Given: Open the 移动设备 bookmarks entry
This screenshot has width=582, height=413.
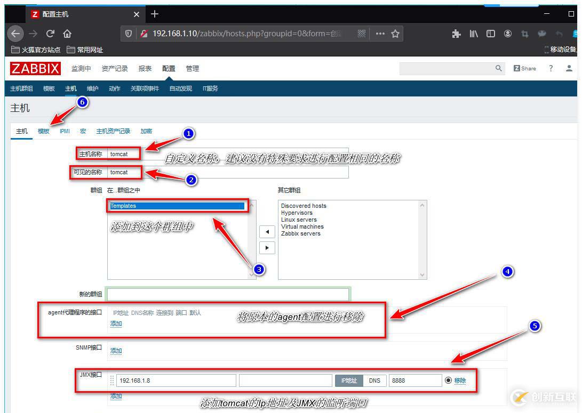Looking at the screenshot, I should click(561, 50).
